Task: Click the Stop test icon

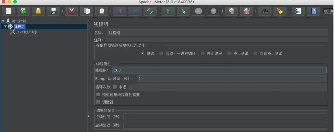Action: point(199,11)
